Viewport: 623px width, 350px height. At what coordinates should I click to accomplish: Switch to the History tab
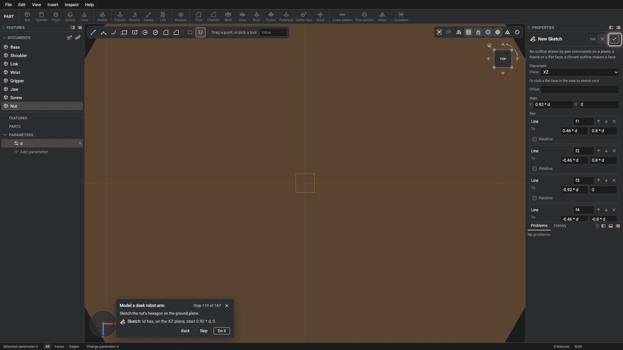coord(560,226)
